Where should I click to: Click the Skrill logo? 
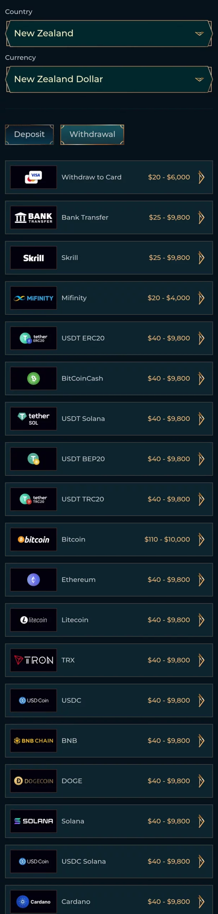(x=34, y=258)
